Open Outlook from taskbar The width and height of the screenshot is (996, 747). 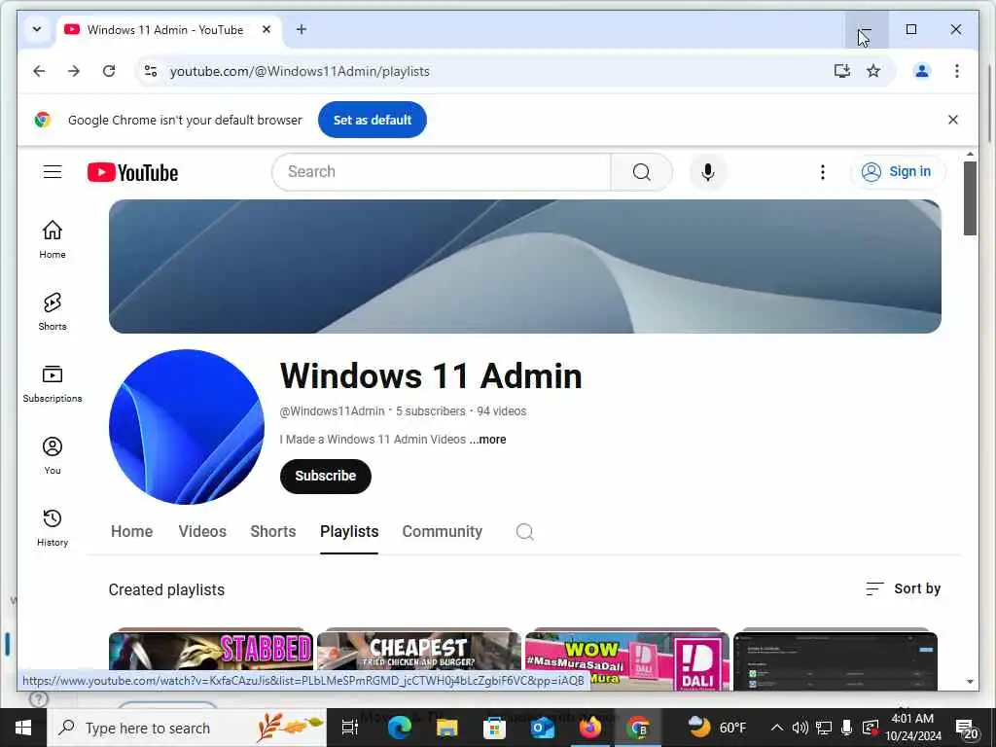[x=542, y=728]
